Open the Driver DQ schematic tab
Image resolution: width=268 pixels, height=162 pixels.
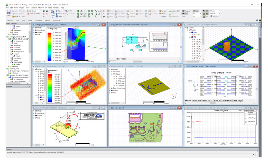197,100
